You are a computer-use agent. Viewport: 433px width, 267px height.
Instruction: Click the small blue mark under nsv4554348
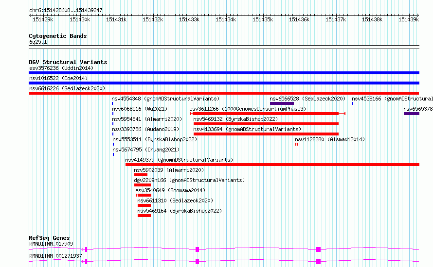tap(112, 103)
